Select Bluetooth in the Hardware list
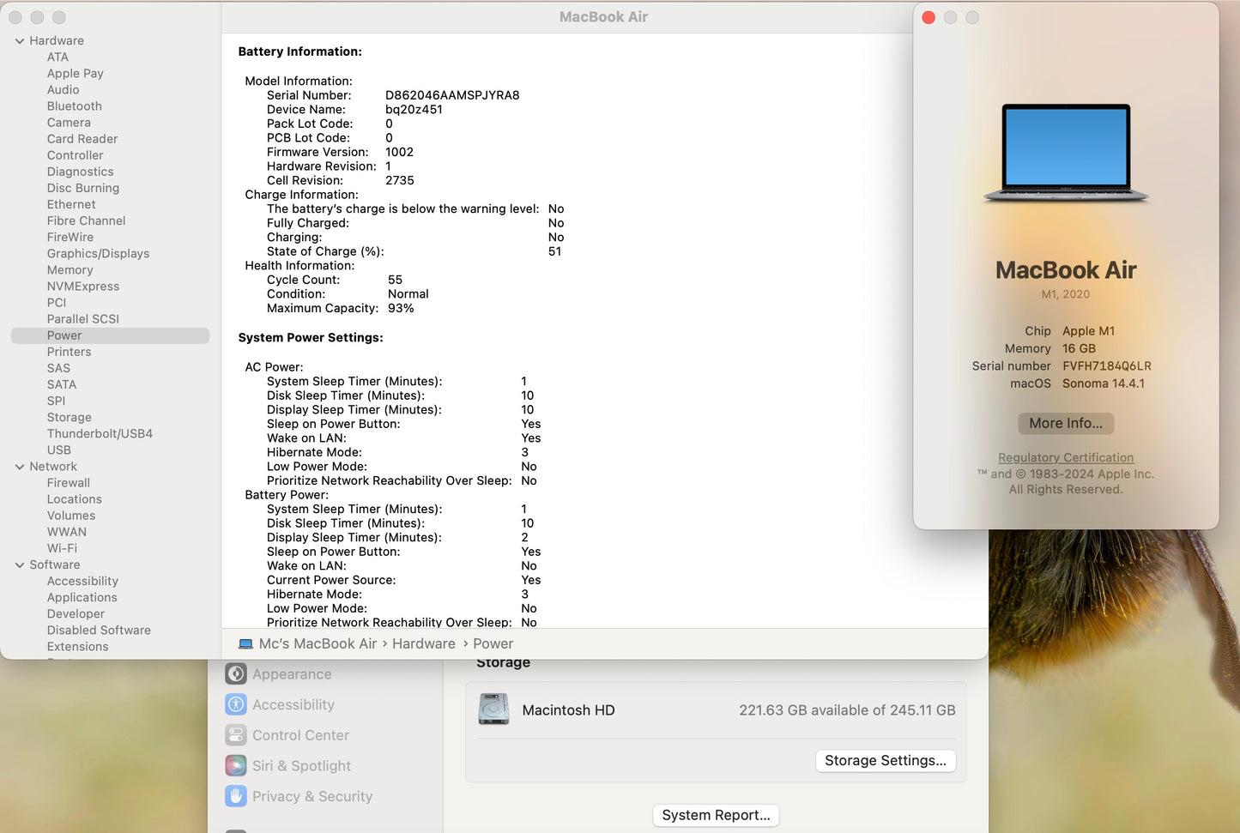1240x833 pixels. [74, 106]
